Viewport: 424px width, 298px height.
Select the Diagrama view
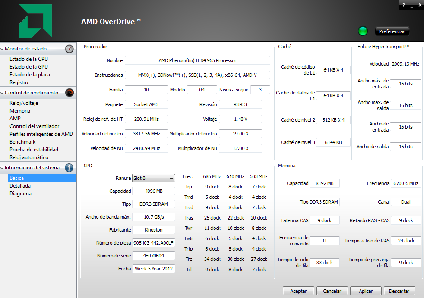[20, 194]
